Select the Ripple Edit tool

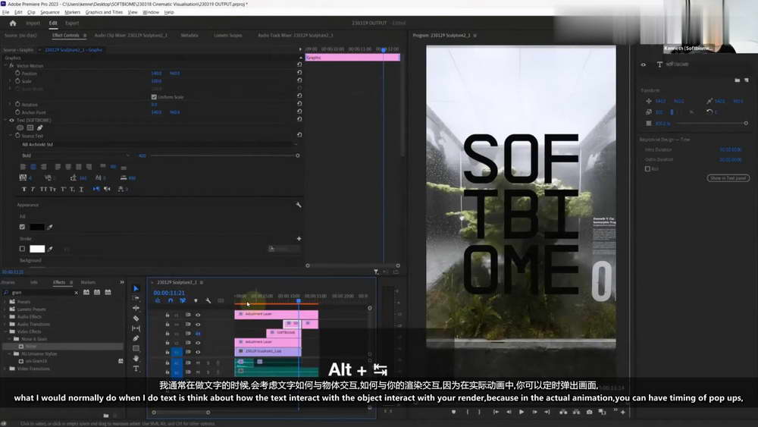click(x=136, y=309)
